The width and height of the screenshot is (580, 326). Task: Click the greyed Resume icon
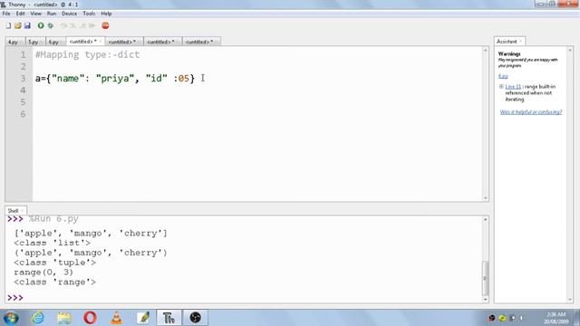point(92,25)
